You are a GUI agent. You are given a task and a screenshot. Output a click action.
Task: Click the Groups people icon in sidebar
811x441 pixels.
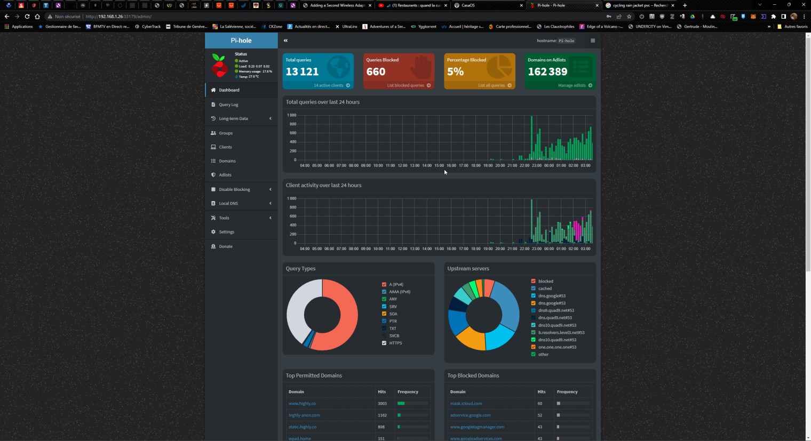[213, 133]
